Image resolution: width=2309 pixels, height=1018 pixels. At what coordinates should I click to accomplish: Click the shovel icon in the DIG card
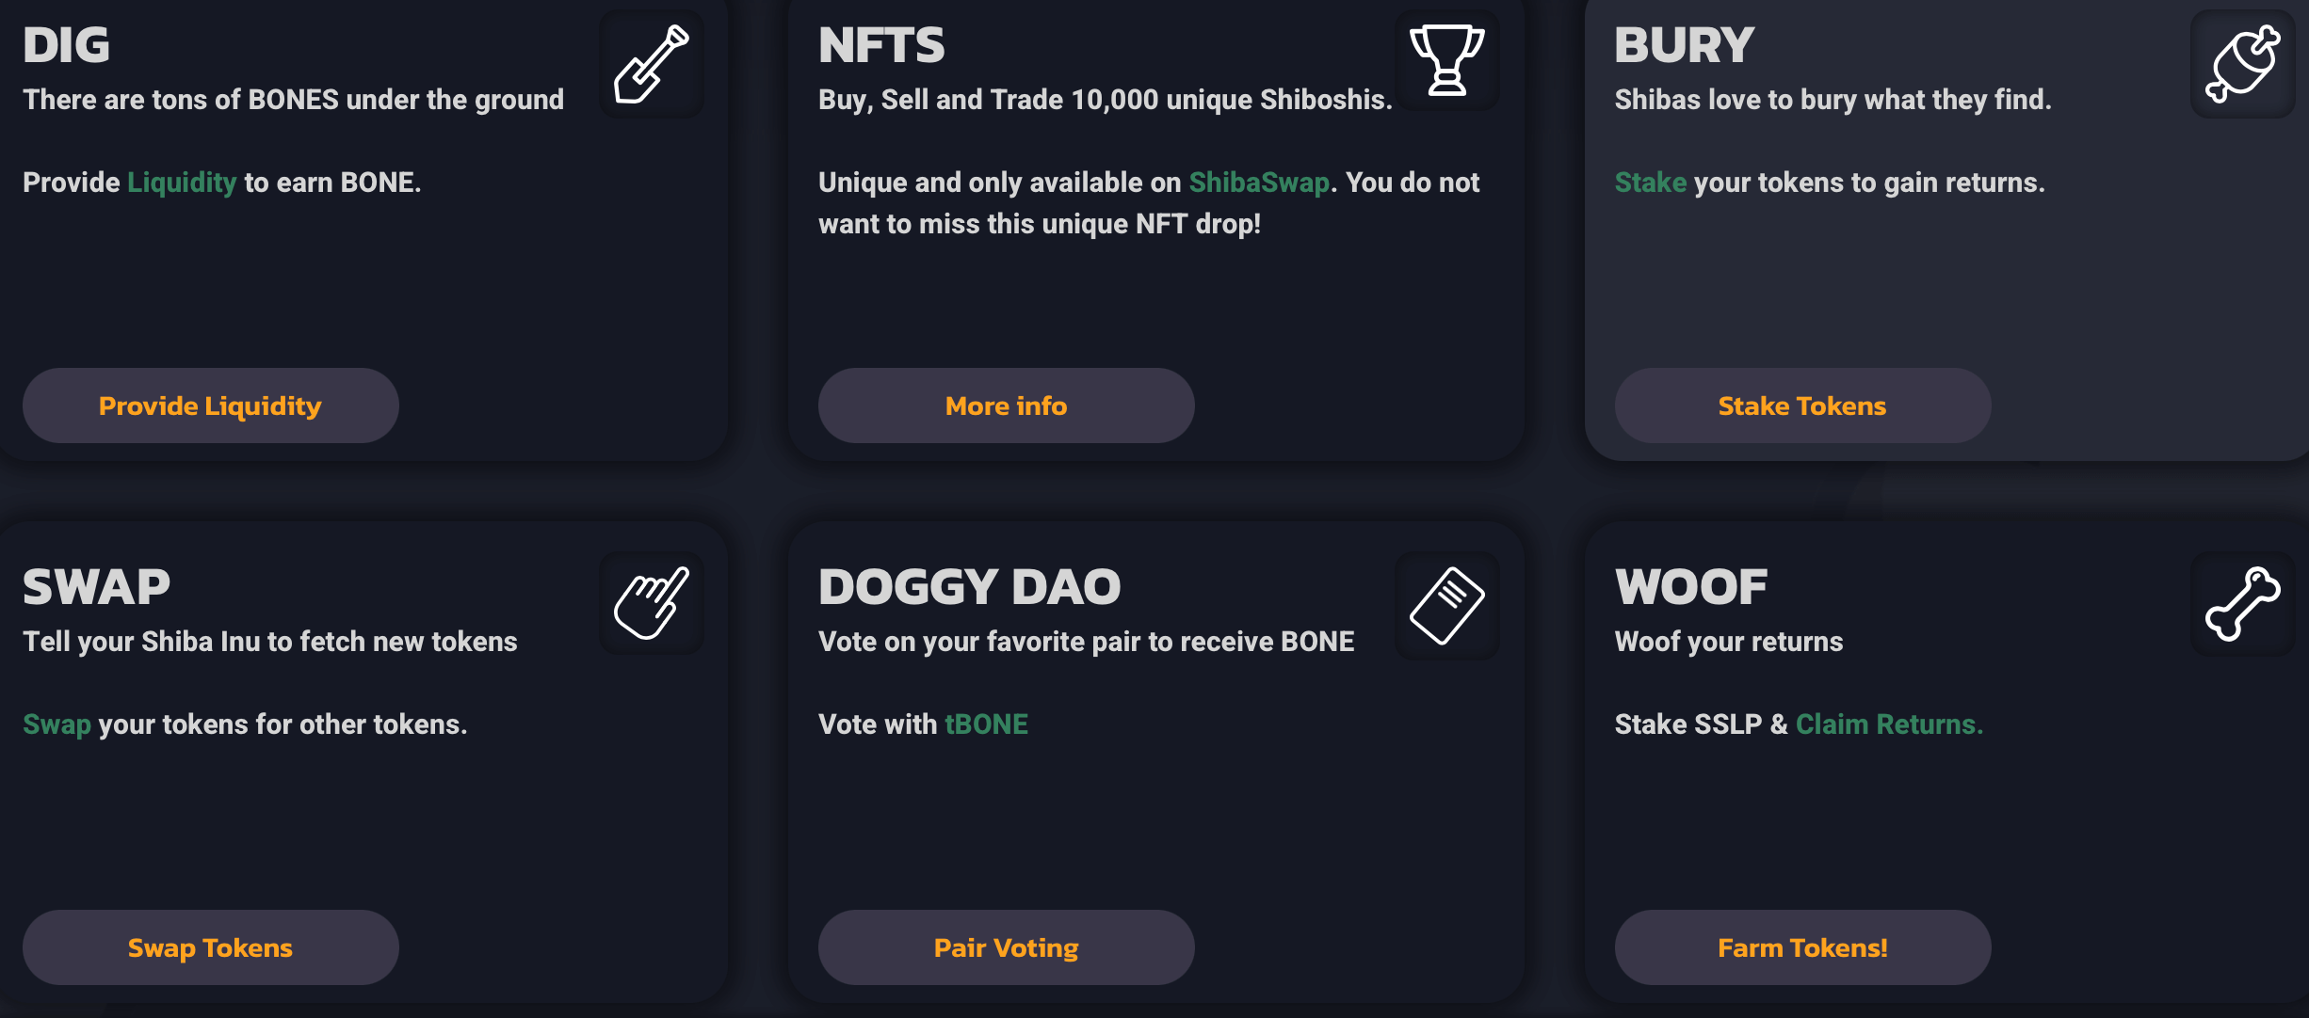click(652, 64)
